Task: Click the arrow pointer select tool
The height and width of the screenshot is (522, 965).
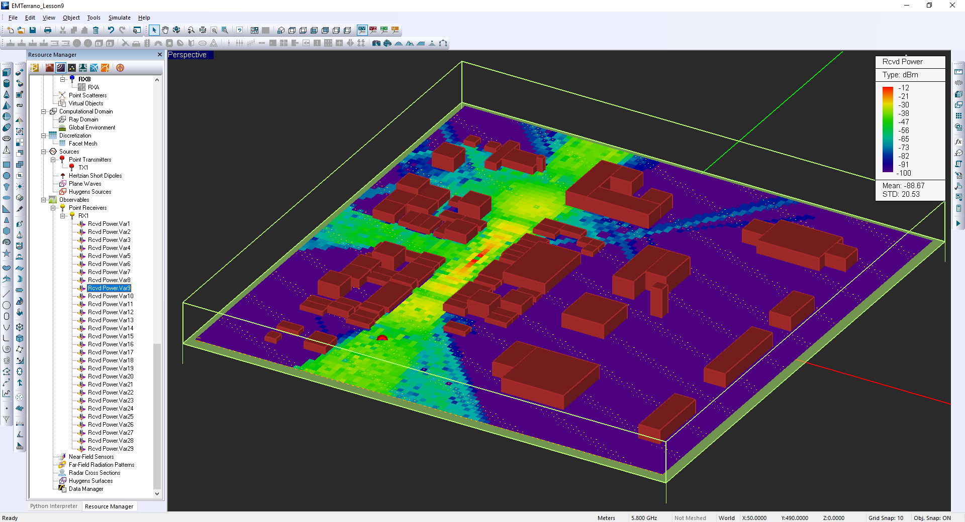Action: coord(154,30)
